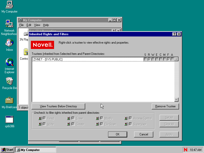Click the inheritance filter icon beside Create

(68, 124)
